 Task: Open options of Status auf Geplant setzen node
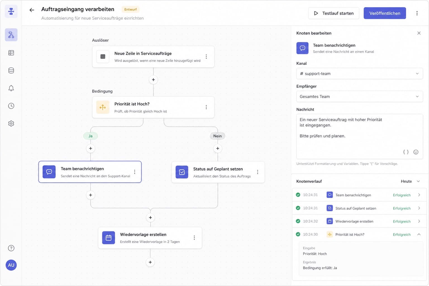point(258,172)
